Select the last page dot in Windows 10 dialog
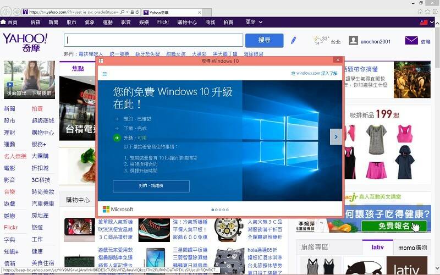The width and height of the screenshot is (440, 275). (x=227, y=210)
